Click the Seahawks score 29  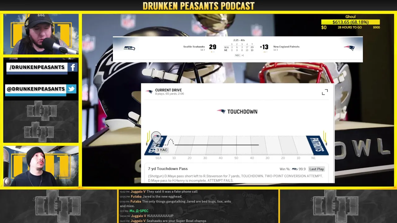(212, 47)
